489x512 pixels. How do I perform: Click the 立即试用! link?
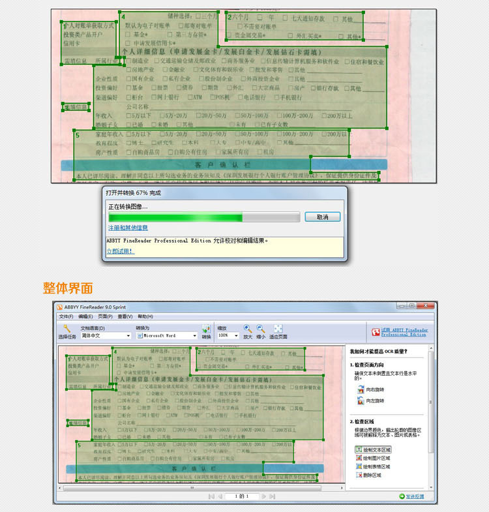[x=120, y=250]
